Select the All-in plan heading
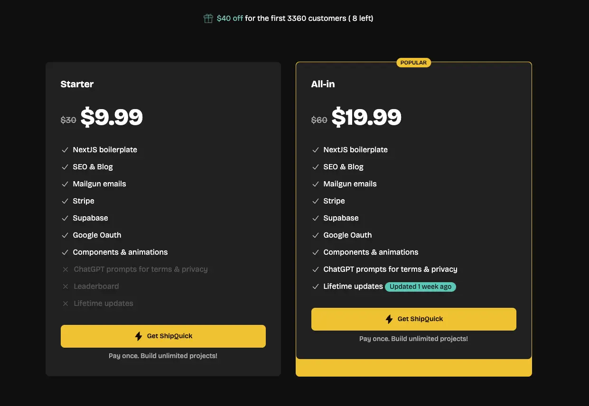Viewport: 589px width, 406px height. [x=323, y=84]
